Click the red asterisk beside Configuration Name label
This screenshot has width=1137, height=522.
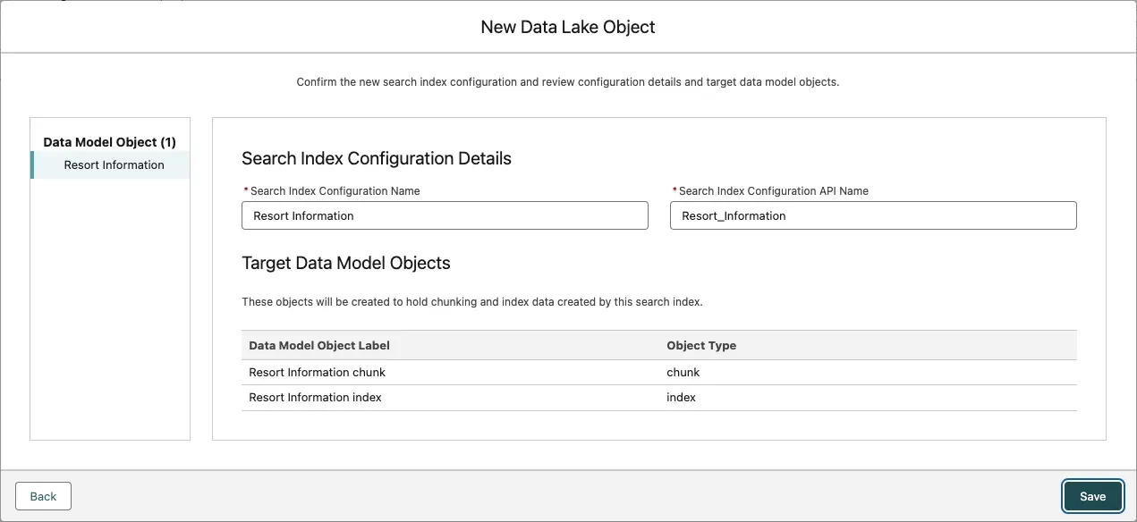click(x=246, y=190)
